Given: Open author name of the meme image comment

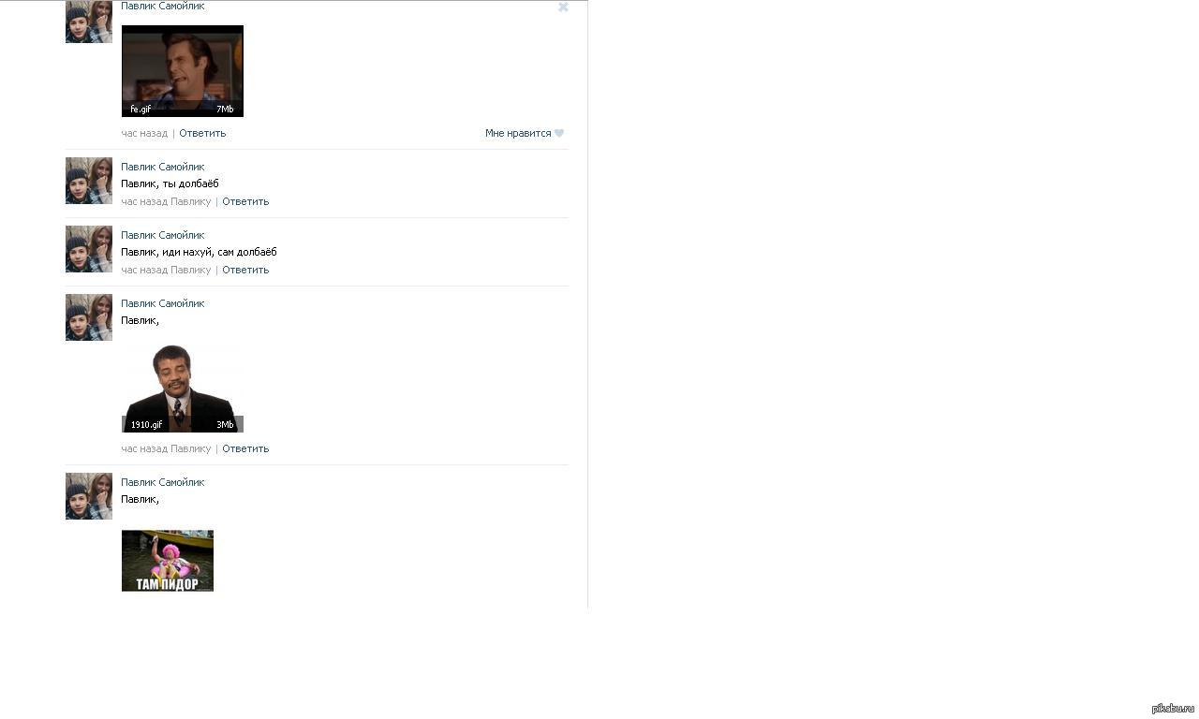Looking at the screenshot, I should point(163,482).
